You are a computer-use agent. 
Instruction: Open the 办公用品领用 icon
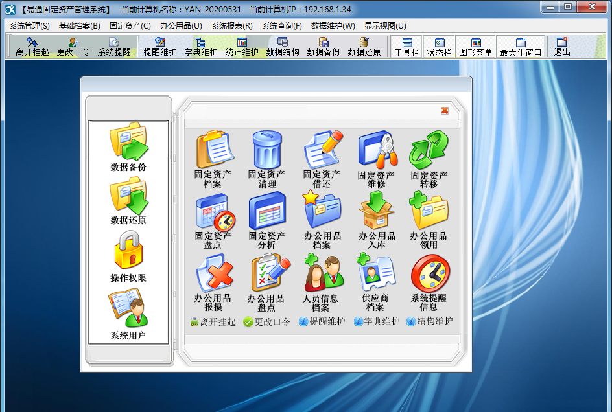429,220
